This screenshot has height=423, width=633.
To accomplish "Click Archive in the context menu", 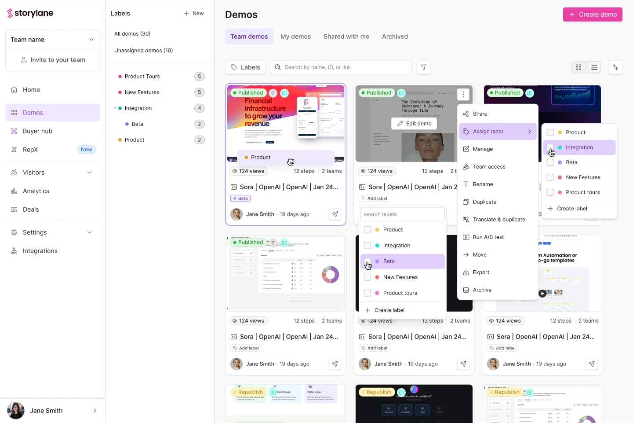I will pyautogui.click(x=498, y=290).
